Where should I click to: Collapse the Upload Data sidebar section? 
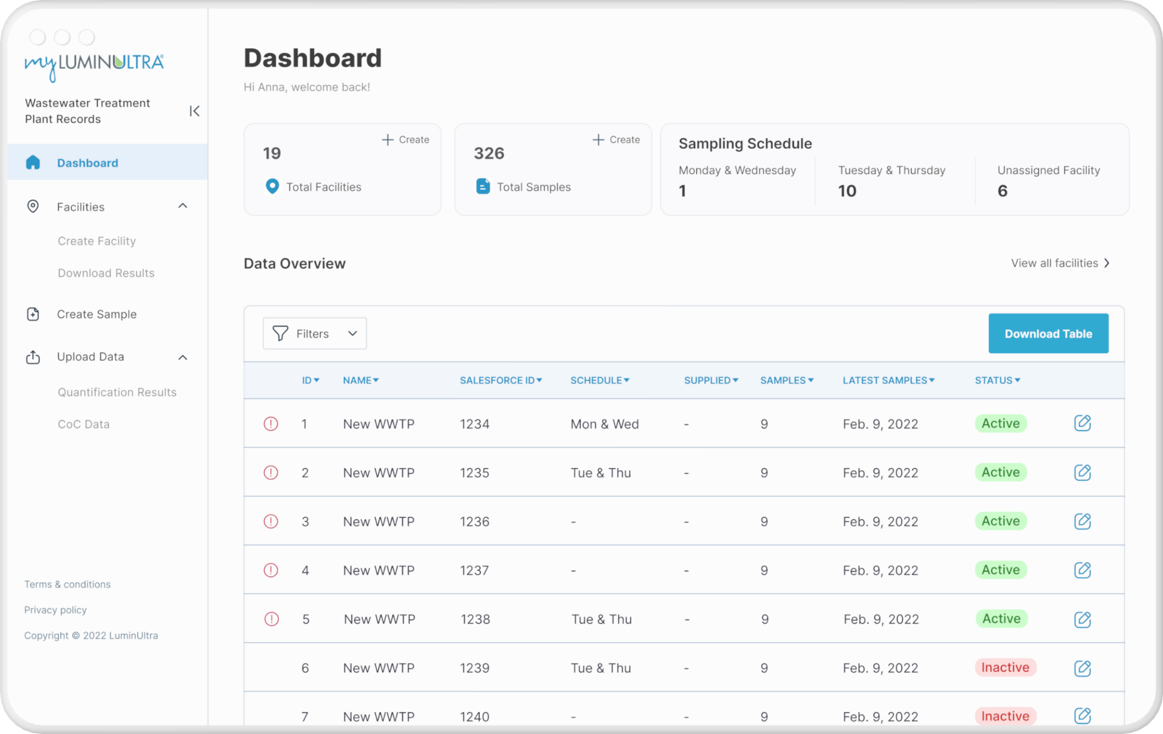(183, 357)
